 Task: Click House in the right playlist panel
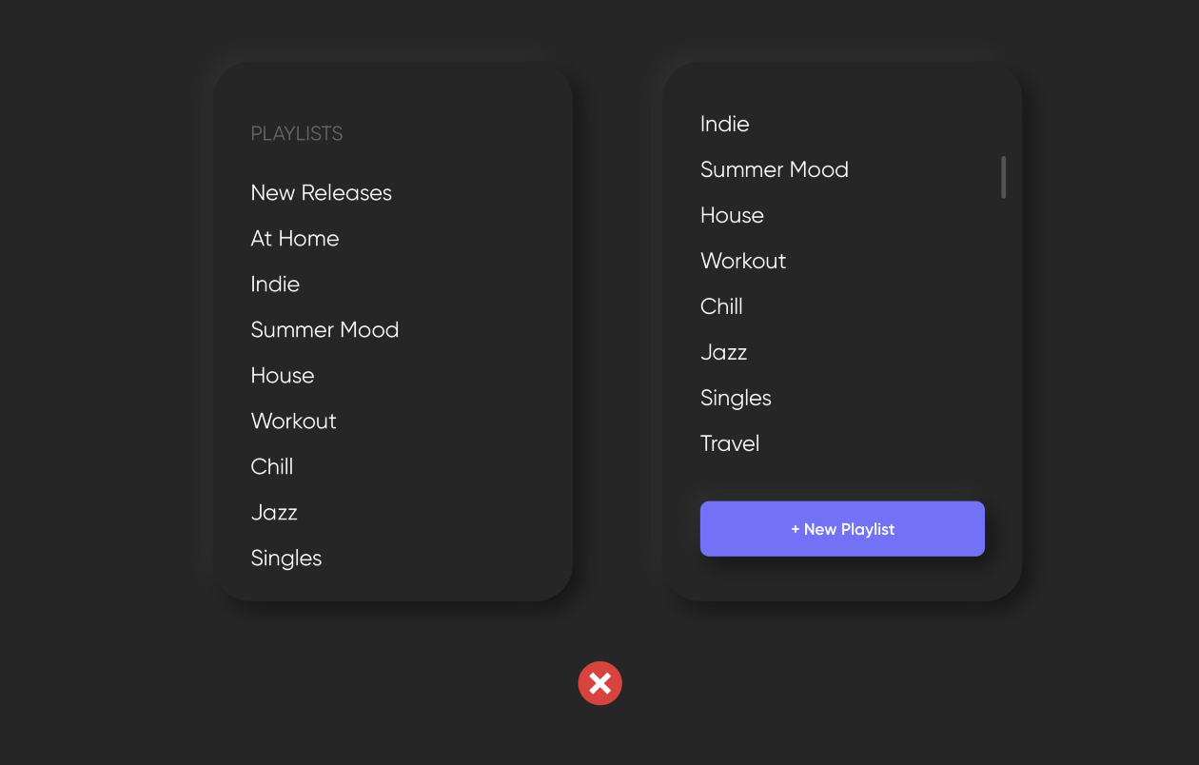tap(732, 215)
